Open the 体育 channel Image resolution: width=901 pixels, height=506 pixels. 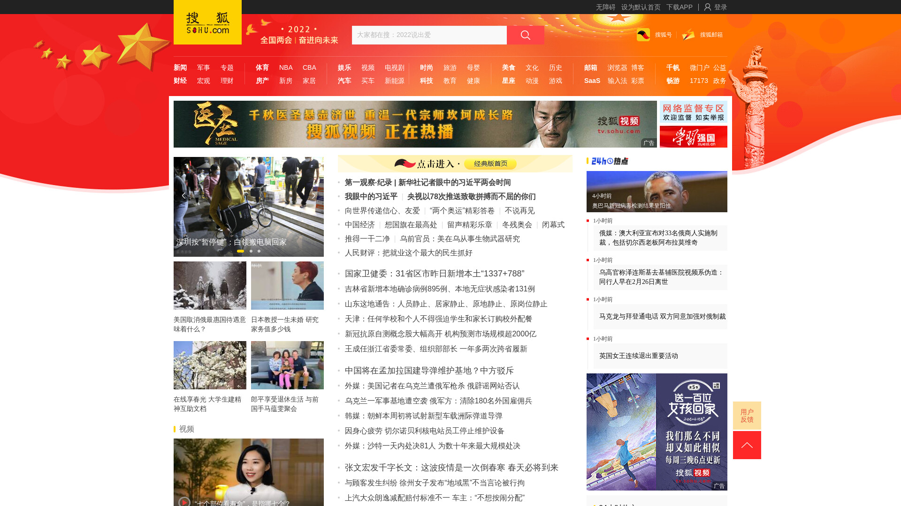pyautogui.click(x=262, y=67)
